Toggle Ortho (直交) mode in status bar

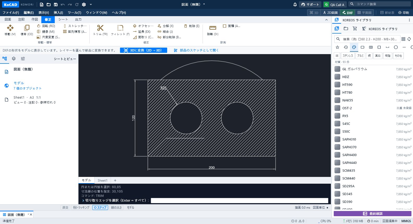(65, 208)
